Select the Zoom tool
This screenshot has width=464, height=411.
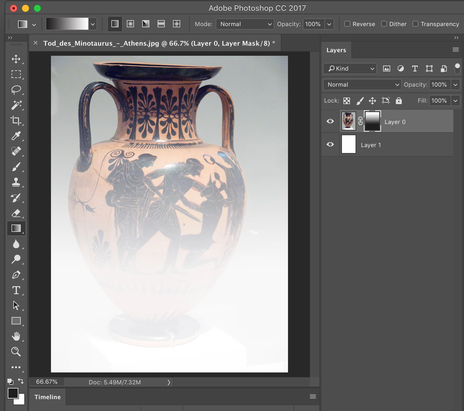(16, 352)
